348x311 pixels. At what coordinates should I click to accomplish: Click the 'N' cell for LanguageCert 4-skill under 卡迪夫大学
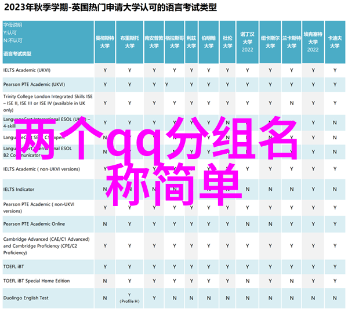335,122
